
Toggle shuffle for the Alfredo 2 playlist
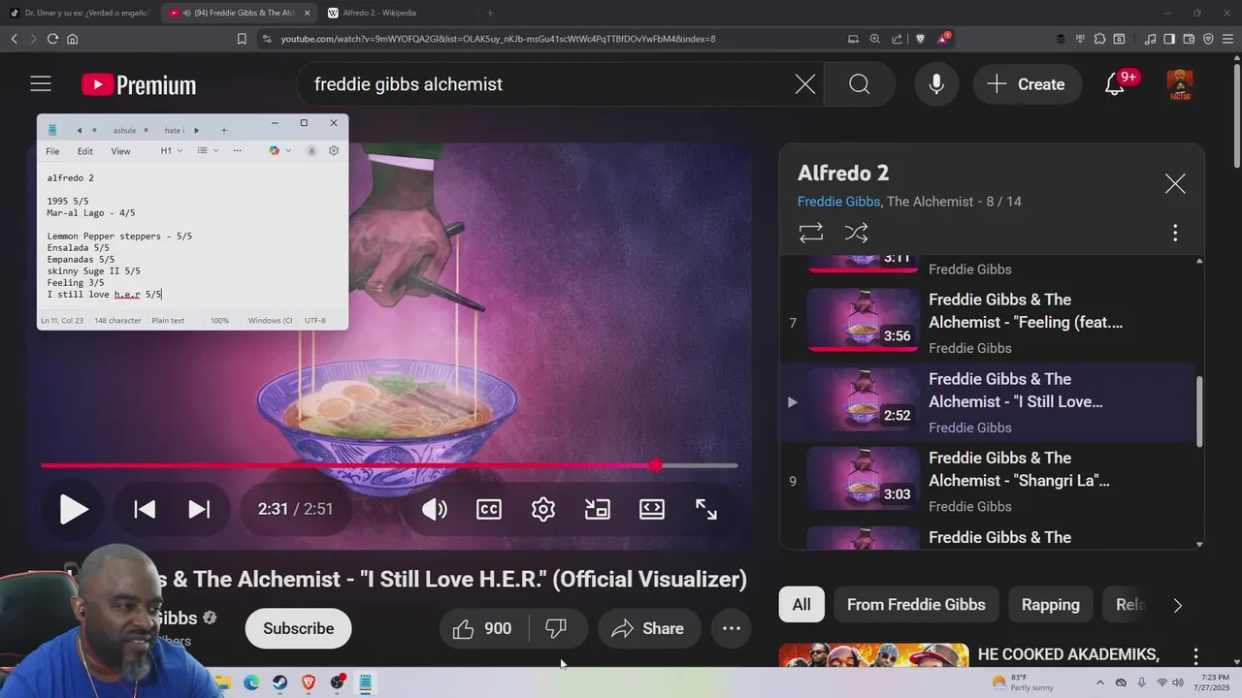[856, 233]
